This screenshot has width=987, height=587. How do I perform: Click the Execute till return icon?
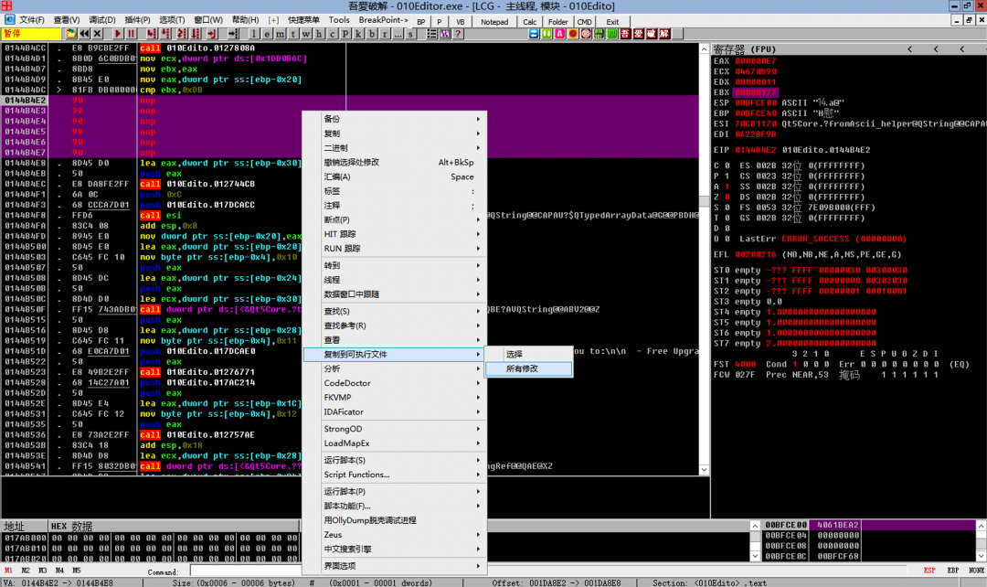[x=211, y=34]
